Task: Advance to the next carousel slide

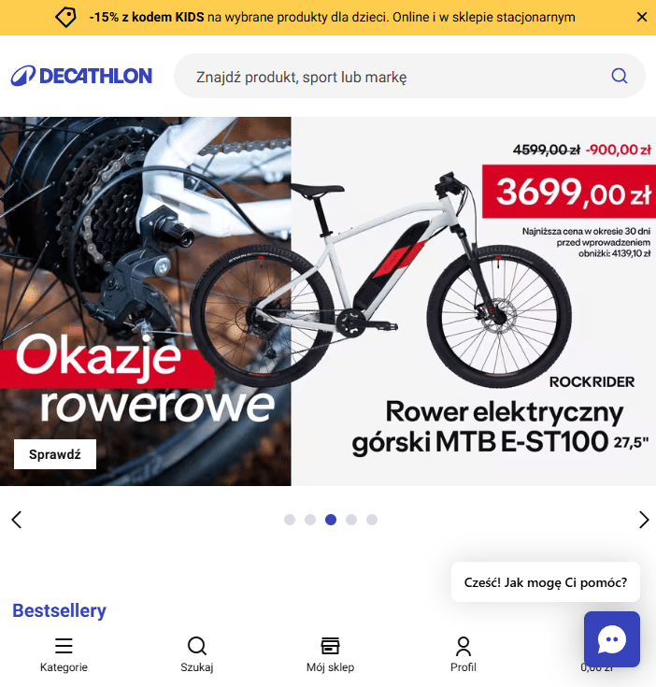Action: (644, 520)
